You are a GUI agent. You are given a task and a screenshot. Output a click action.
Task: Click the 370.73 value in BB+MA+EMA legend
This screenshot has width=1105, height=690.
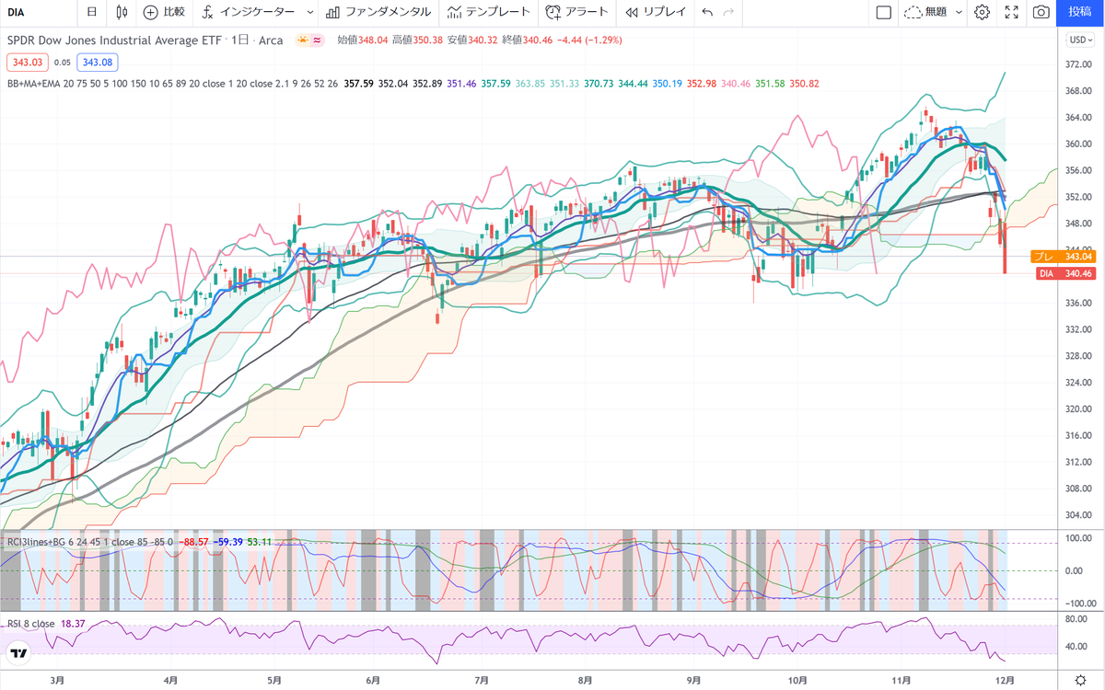click(600, 84)
